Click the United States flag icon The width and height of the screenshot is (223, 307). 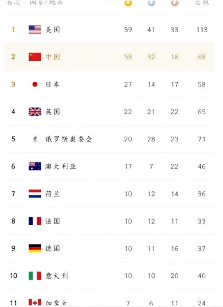[35, 30]
